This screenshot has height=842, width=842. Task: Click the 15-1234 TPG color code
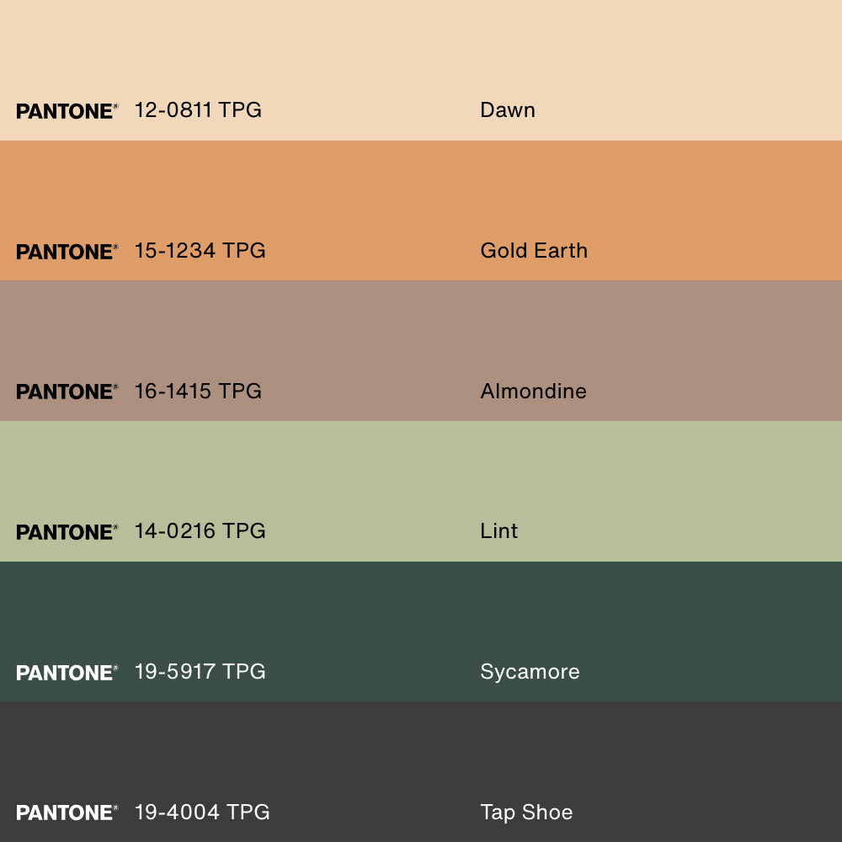tap(200, 251)
